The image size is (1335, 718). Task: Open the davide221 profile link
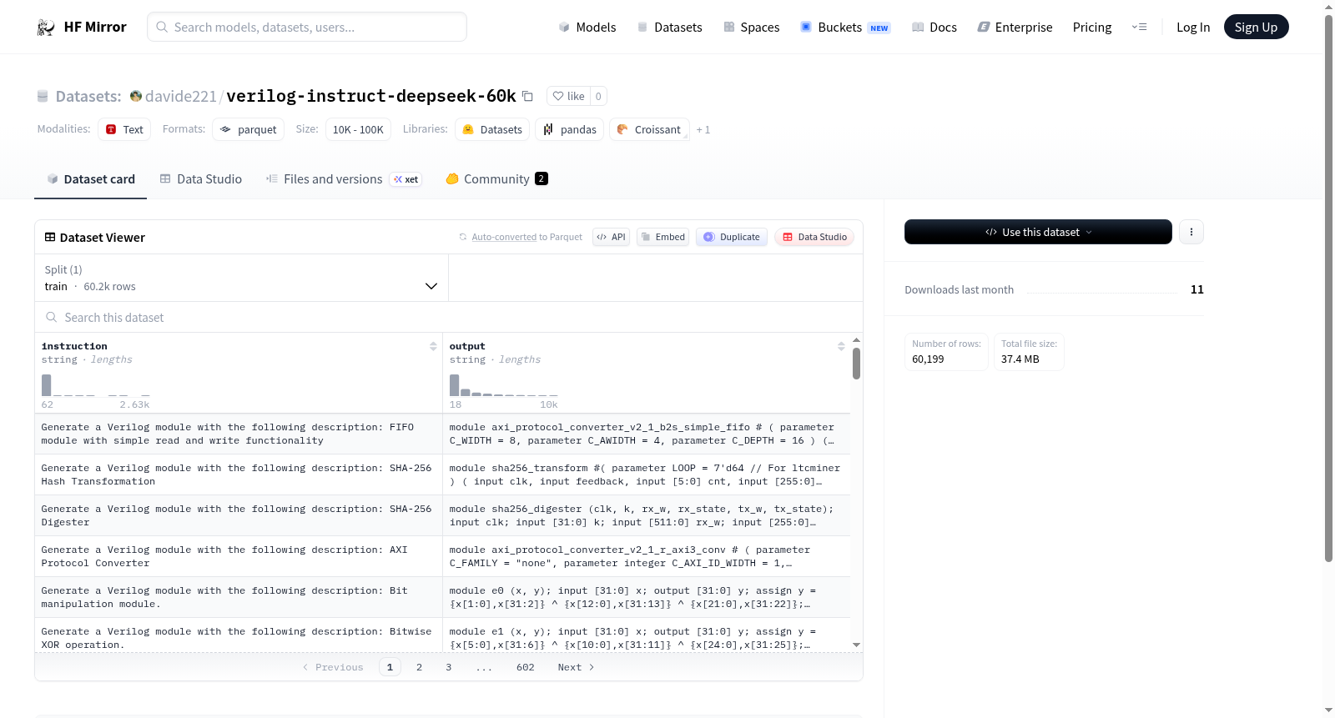point(180,96)
